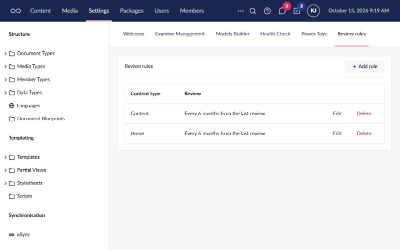400x250 pixels.
Task: Expand the Member Types tree node
Action: click(5, 80)
